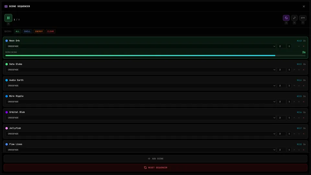Open Data Globe Crossfade dropdown
Screen dimensions: 311x175
(x=141, y=70)
